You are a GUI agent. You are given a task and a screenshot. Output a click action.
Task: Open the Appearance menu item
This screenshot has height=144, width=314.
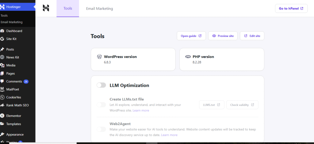(17, 135)
